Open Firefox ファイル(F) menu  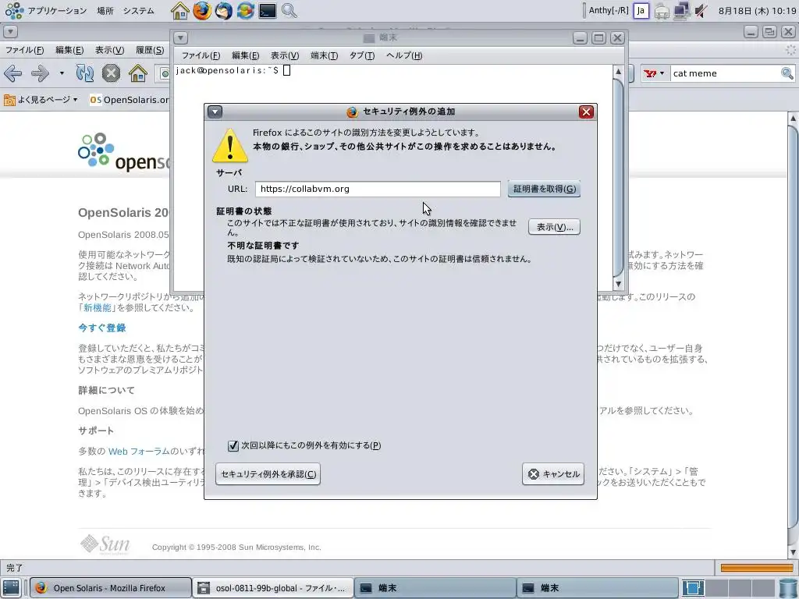tap(24, 50)
